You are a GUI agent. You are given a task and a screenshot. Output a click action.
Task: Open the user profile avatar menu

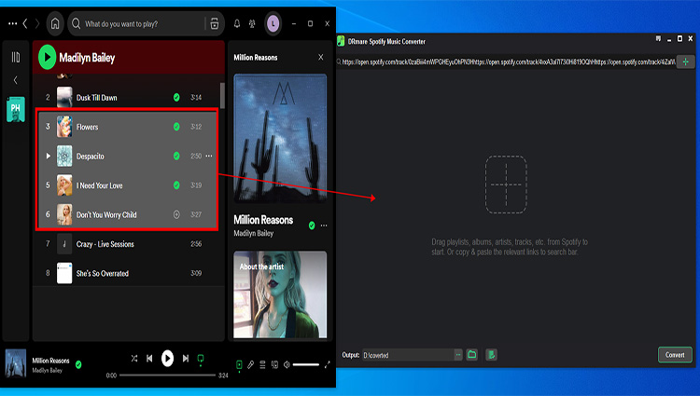[273, 23]
